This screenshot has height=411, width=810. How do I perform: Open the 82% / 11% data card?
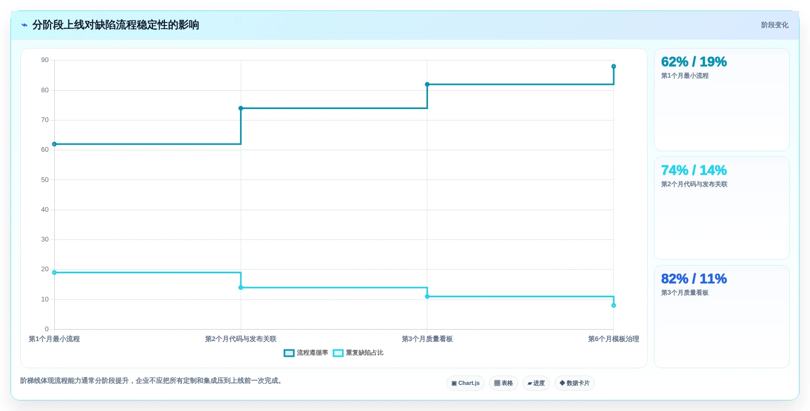click(x=721, y=317)
